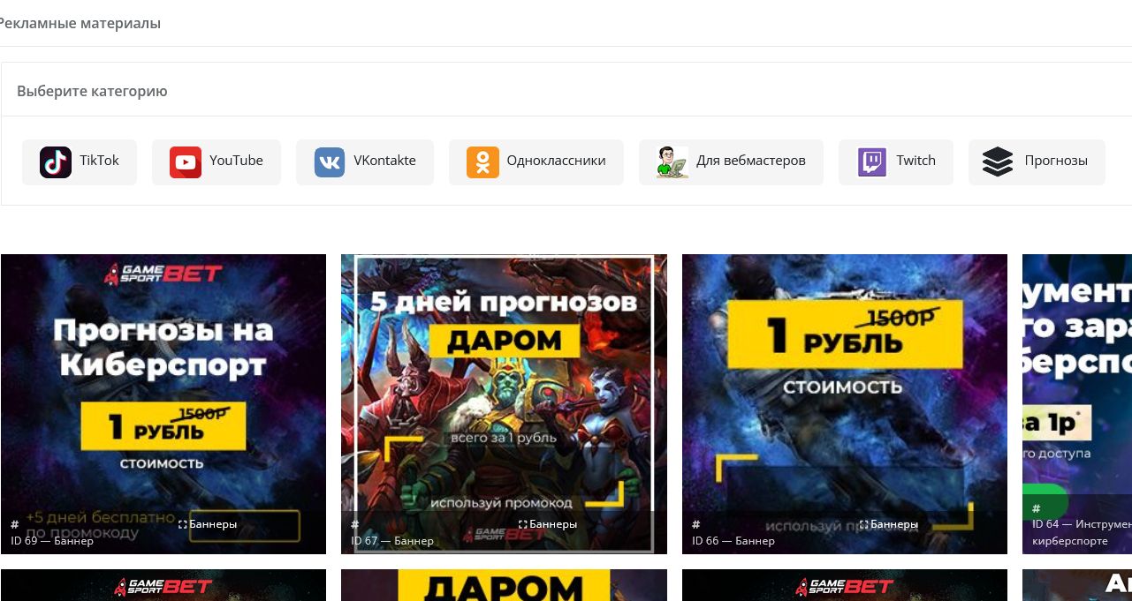Open the ID 64 Инструмент banner image
Viewport: 1132px width, 601px height.
(1077, 404)
